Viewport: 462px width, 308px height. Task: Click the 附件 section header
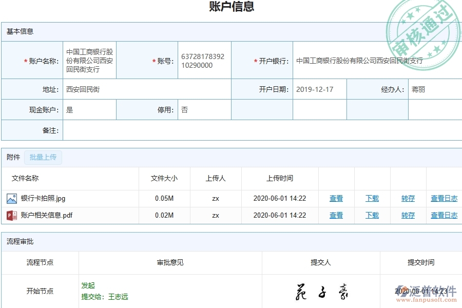(12, 158)
